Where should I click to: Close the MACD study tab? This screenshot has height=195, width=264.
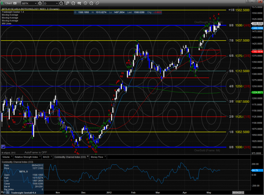tap(51, 157)
